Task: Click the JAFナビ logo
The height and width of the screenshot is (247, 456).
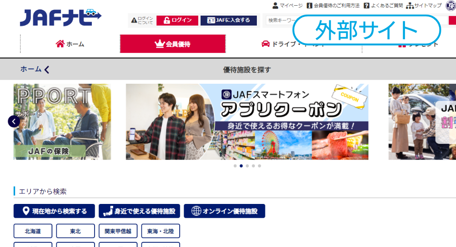Action: coord(61,18)
